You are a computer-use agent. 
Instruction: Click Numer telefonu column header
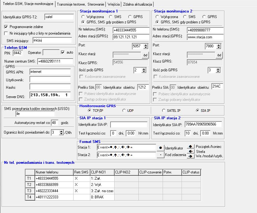[x=54, y=172]
